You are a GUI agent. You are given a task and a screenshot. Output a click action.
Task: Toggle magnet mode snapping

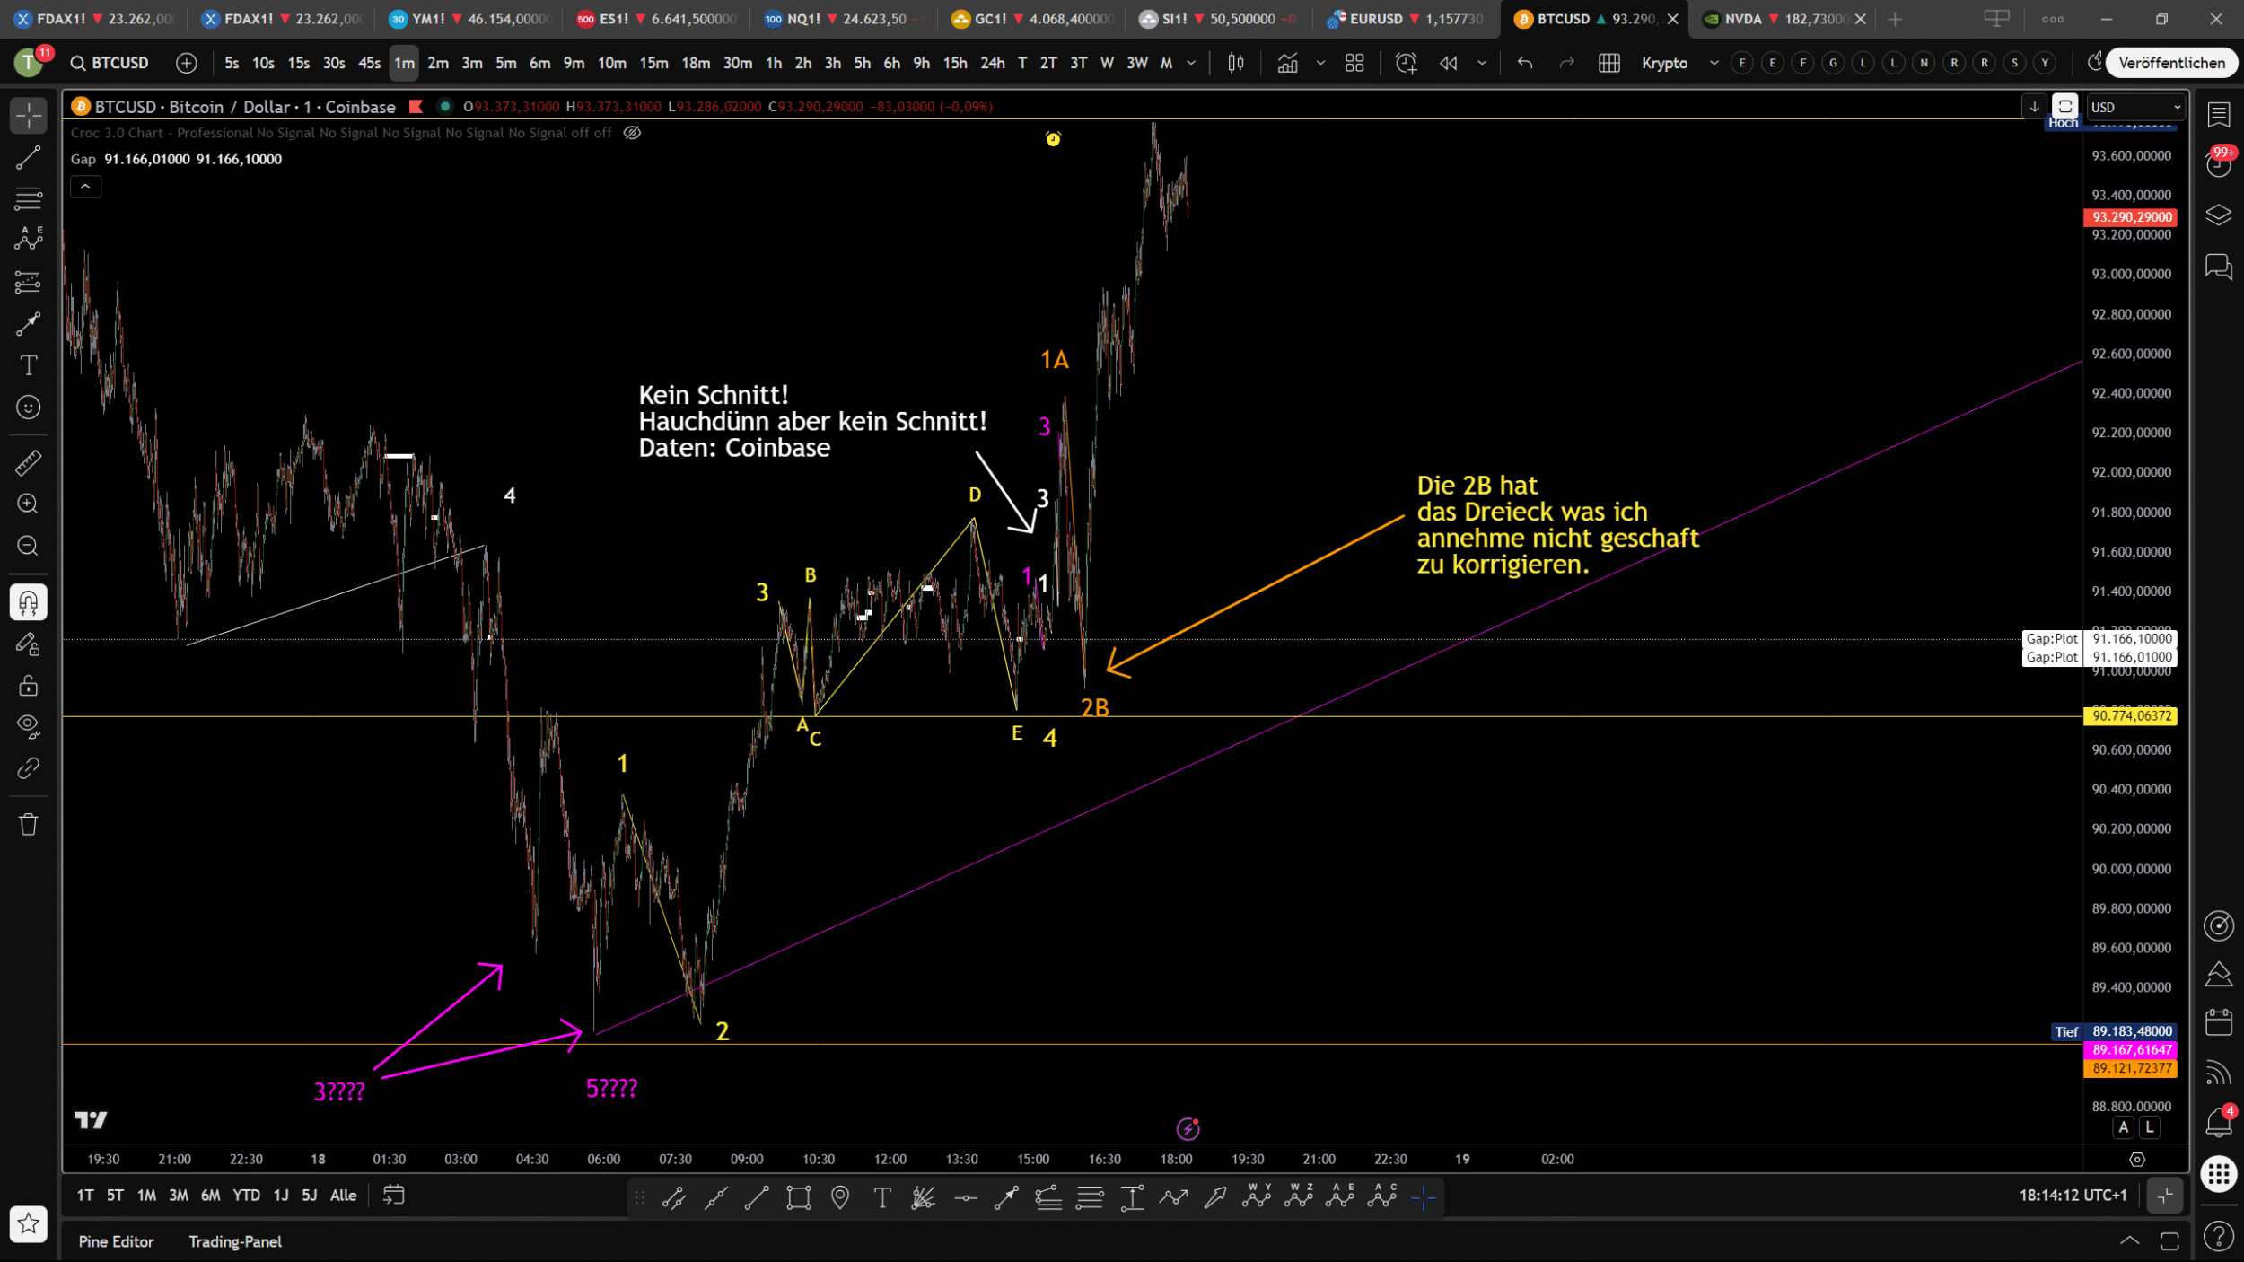pyautogui.click(x=28, y=601)
